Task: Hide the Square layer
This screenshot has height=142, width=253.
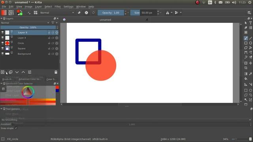Action: coord(2,48)
